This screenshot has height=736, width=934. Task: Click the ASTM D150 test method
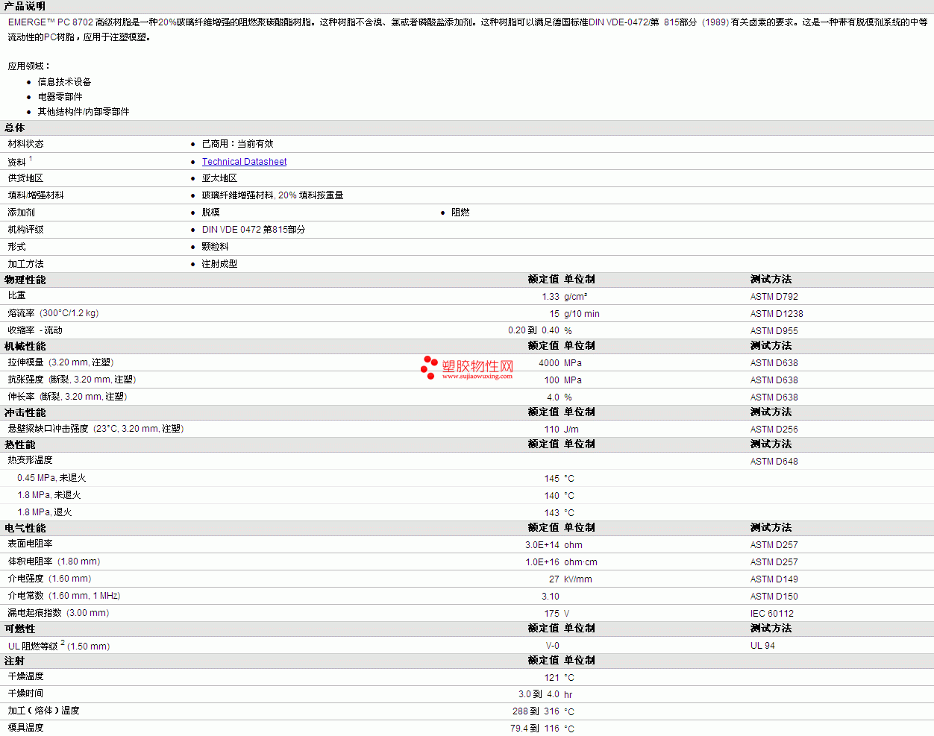[x=774, y=597]
